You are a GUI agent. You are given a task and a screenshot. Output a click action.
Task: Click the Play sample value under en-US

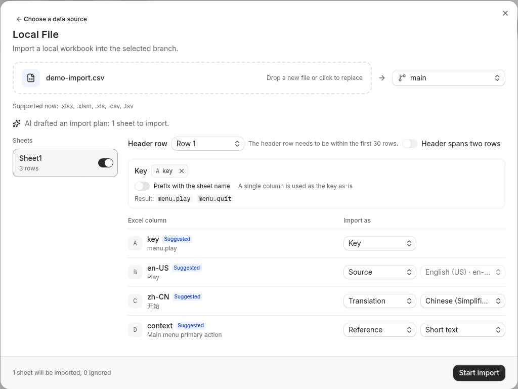pos(153,277)
